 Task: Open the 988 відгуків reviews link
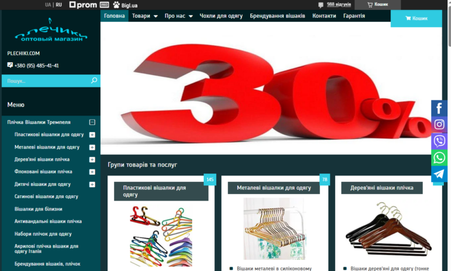click(339, 4)
